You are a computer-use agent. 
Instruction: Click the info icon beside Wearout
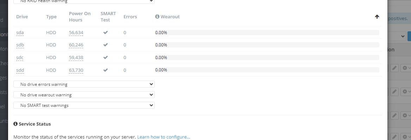point(157,17)
